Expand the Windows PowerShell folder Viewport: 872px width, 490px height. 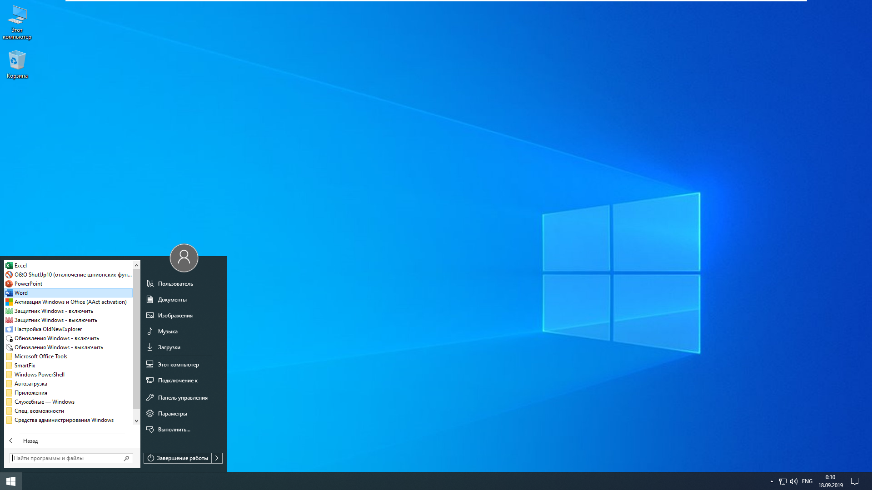coord(40,375)
